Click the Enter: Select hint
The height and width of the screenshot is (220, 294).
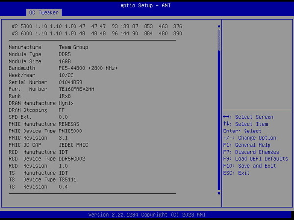pos(242,131)
